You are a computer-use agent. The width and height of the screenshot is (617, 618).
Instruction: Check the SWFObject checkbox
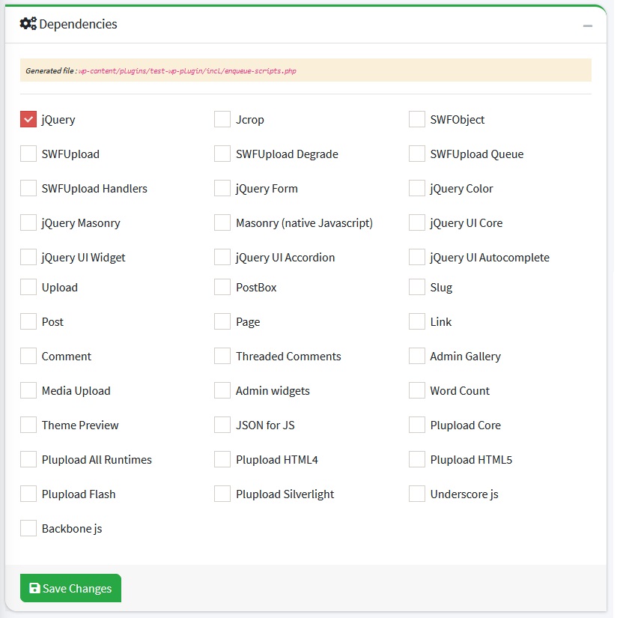tap(417, 119)
